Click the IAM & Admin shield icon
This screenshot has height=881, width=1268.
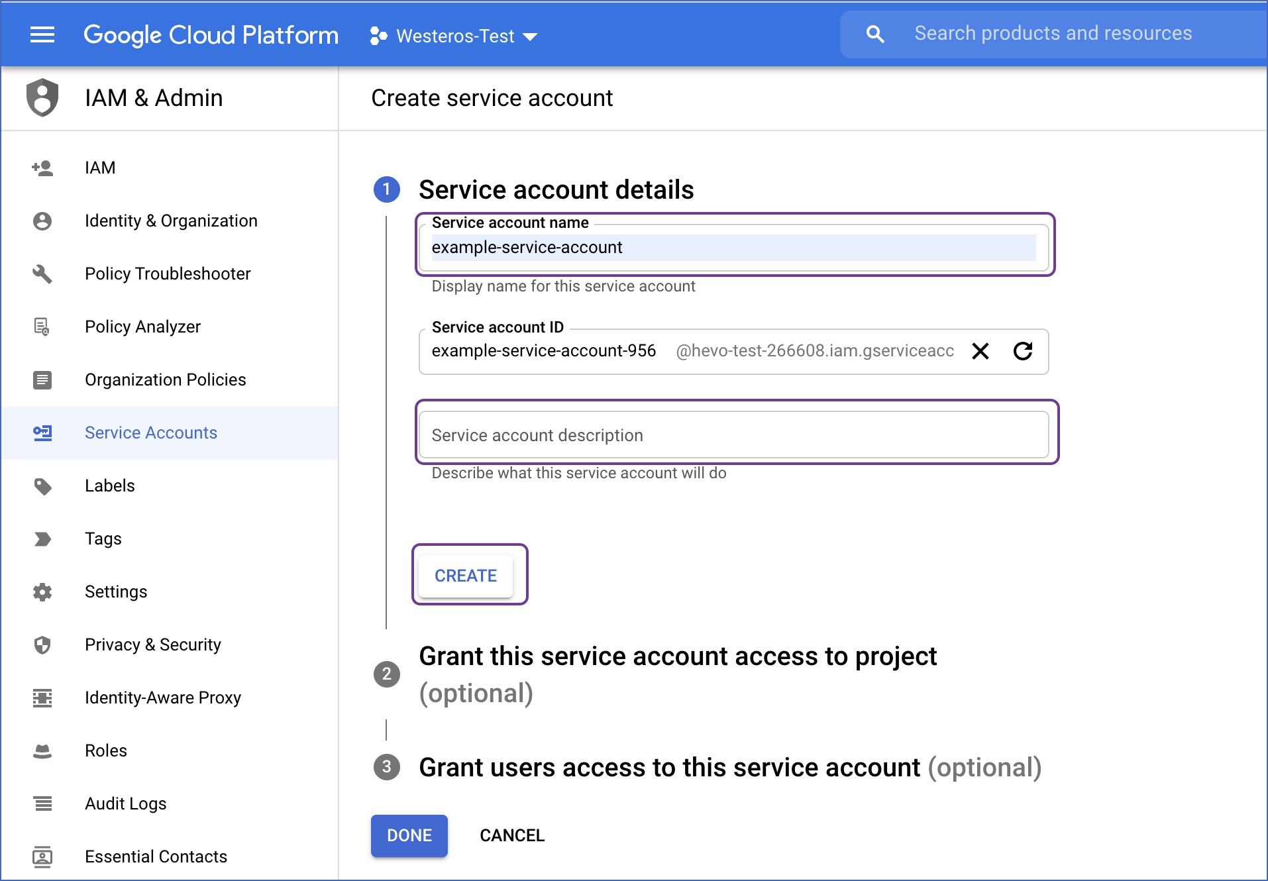point(42,97)
